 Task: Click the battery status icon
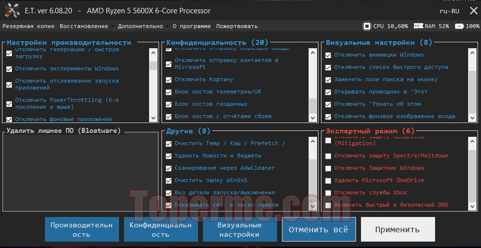459,26
